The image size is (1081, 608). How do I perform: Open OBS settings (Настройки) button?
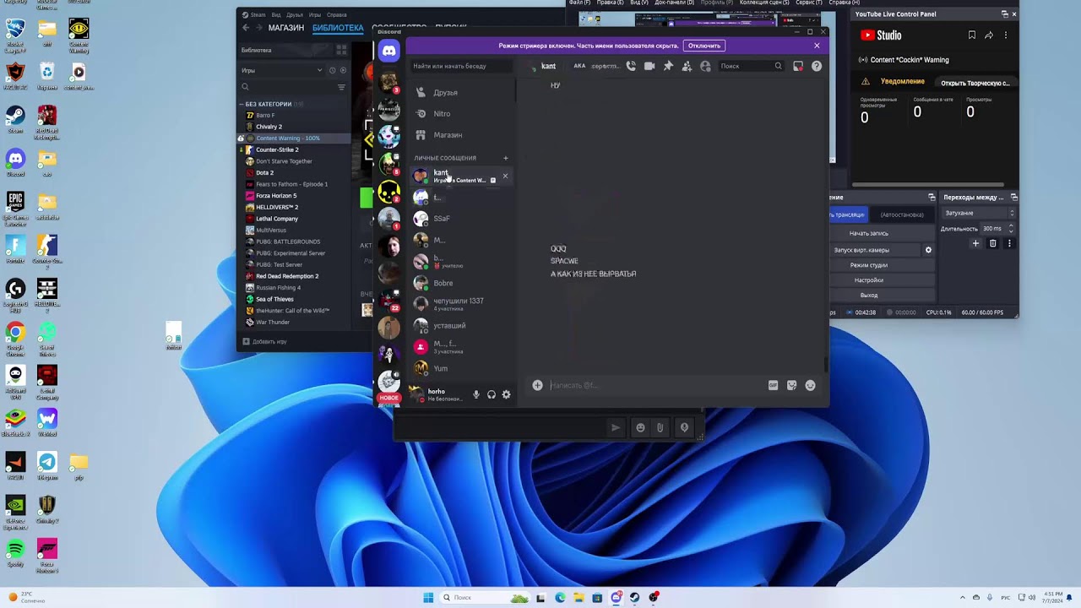(868, 280)
